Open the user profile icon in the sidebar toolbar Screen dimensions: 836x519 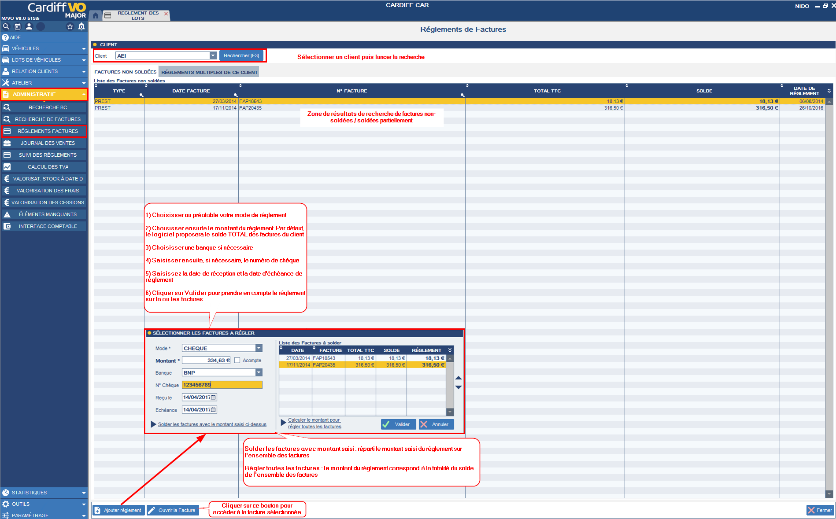point(29,26)
